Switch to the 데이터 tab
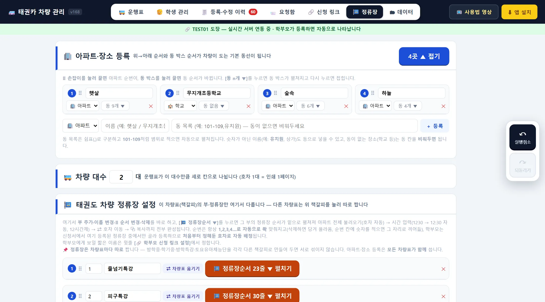This screenshot has height=302, width=545. pyautogui.click(x=401, y=12)
